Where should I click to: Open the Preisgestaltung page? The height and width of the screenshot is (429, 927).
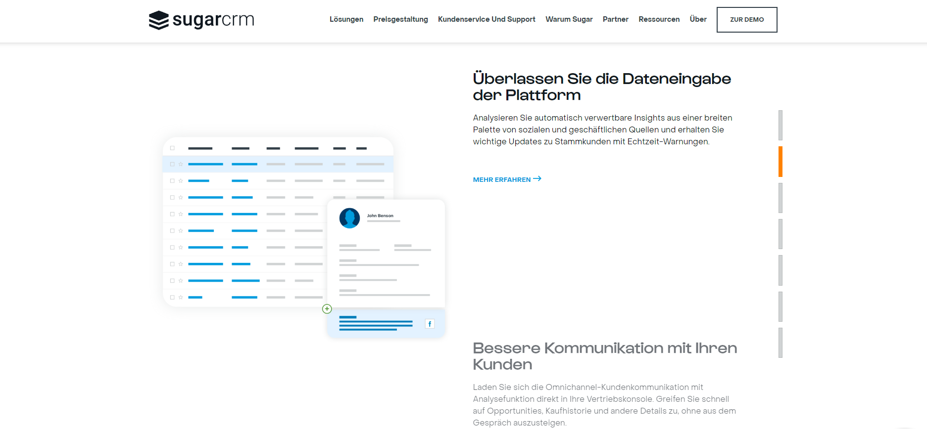400,19
